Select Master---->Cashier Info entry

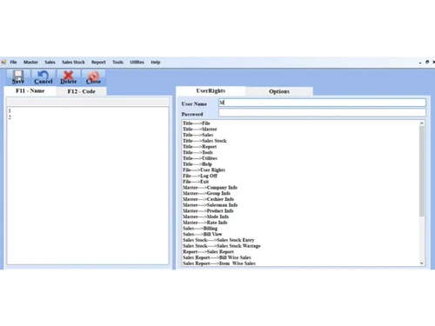pos(208,199)
